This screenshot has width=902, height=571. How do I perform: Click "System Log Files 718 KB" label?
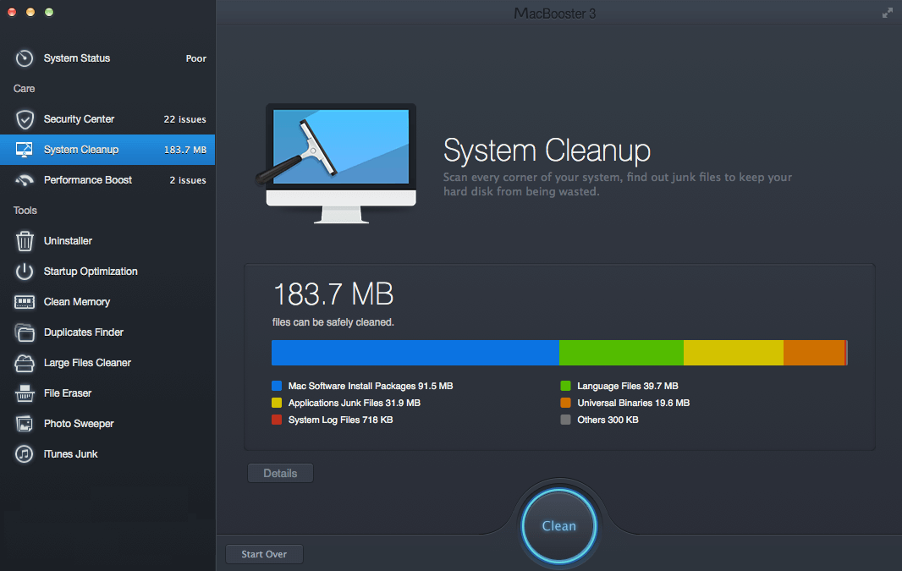[340, 420]
